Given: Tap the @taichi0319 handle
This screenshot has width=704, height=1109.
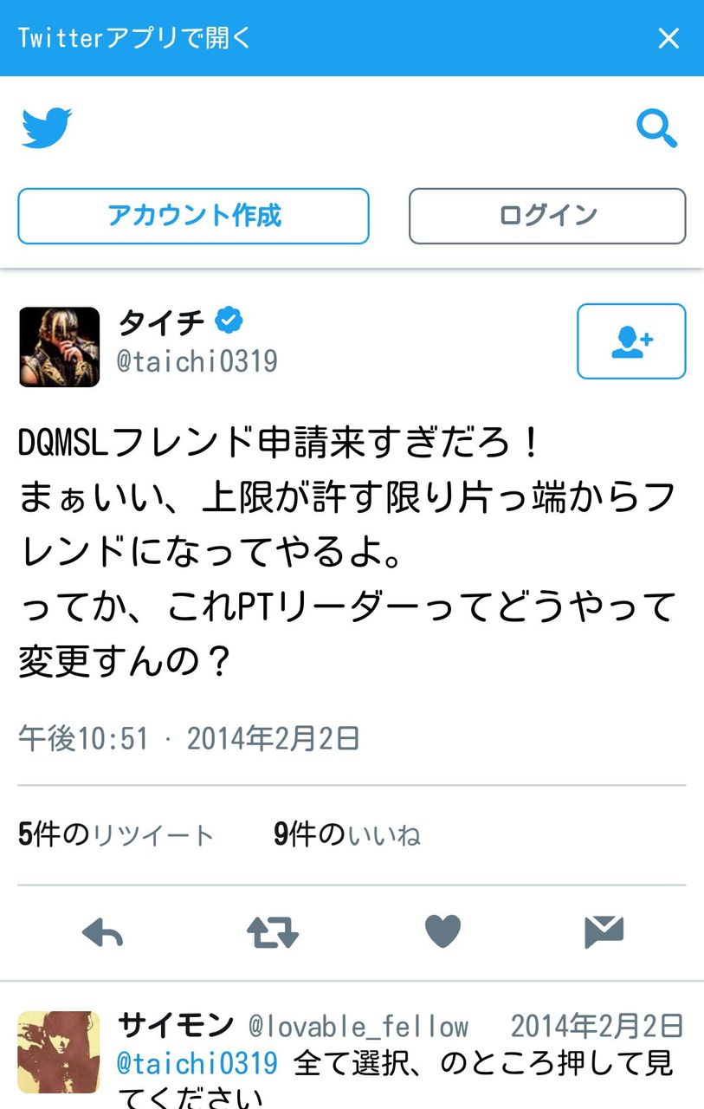Looking at the screenshot, I should [197, 361].
